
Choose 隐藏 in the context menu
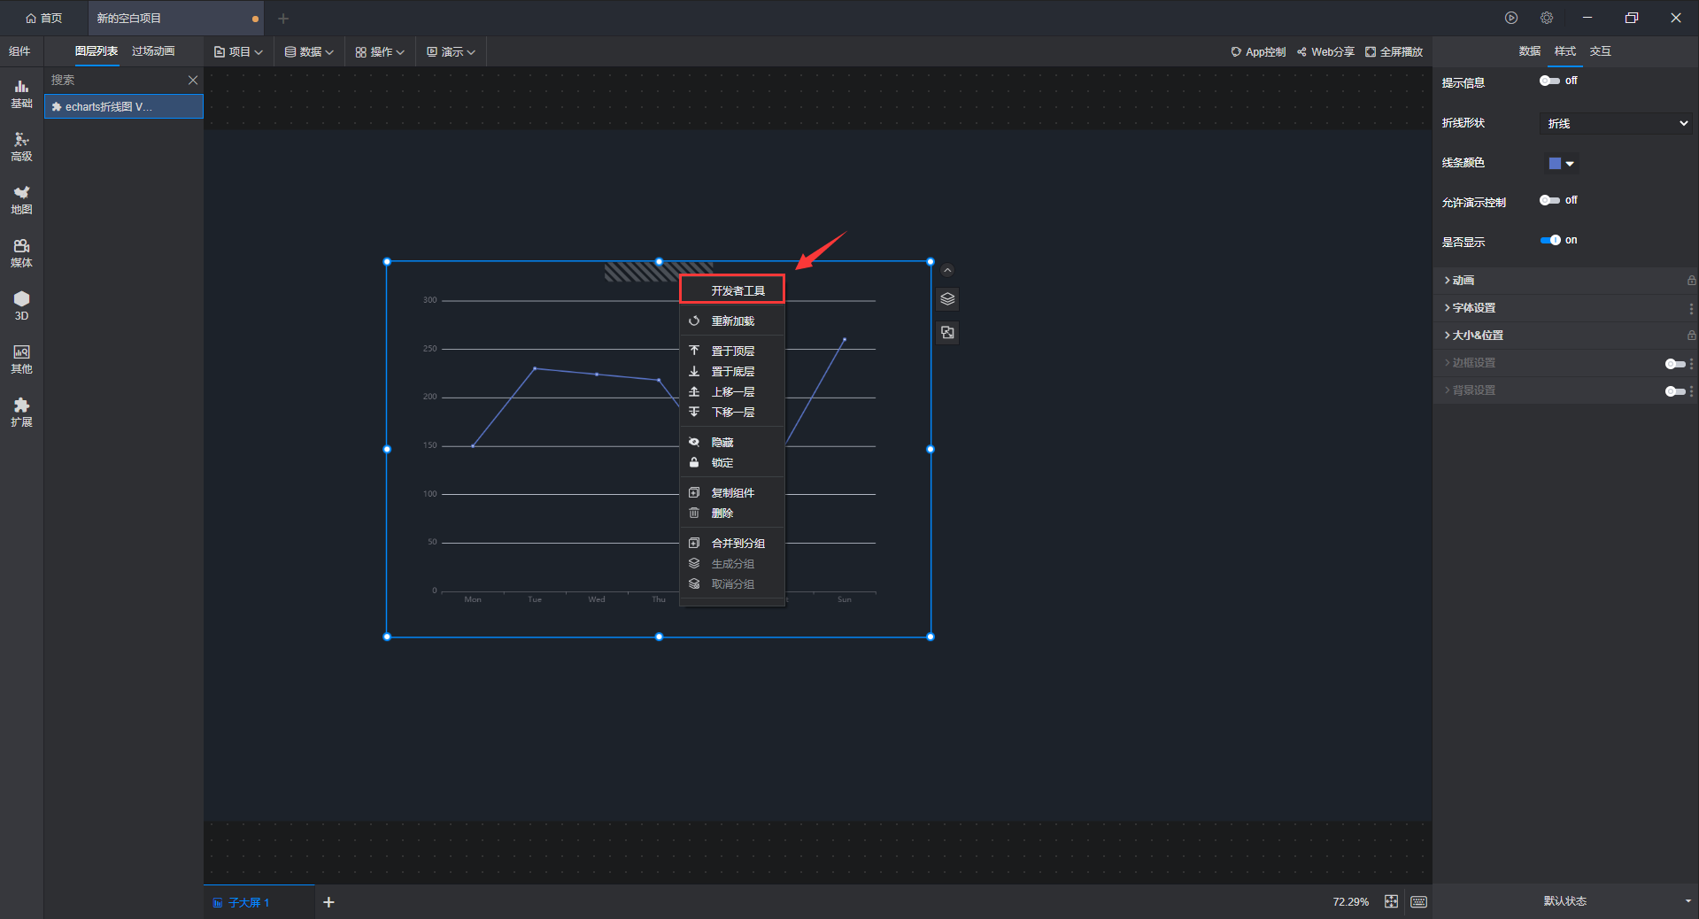(732, 443)
